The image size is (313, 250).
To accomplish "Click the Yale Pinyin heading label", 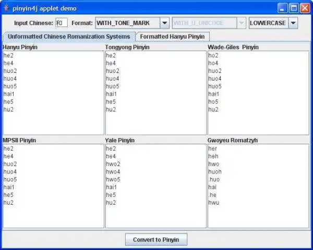I will [120, 140].
